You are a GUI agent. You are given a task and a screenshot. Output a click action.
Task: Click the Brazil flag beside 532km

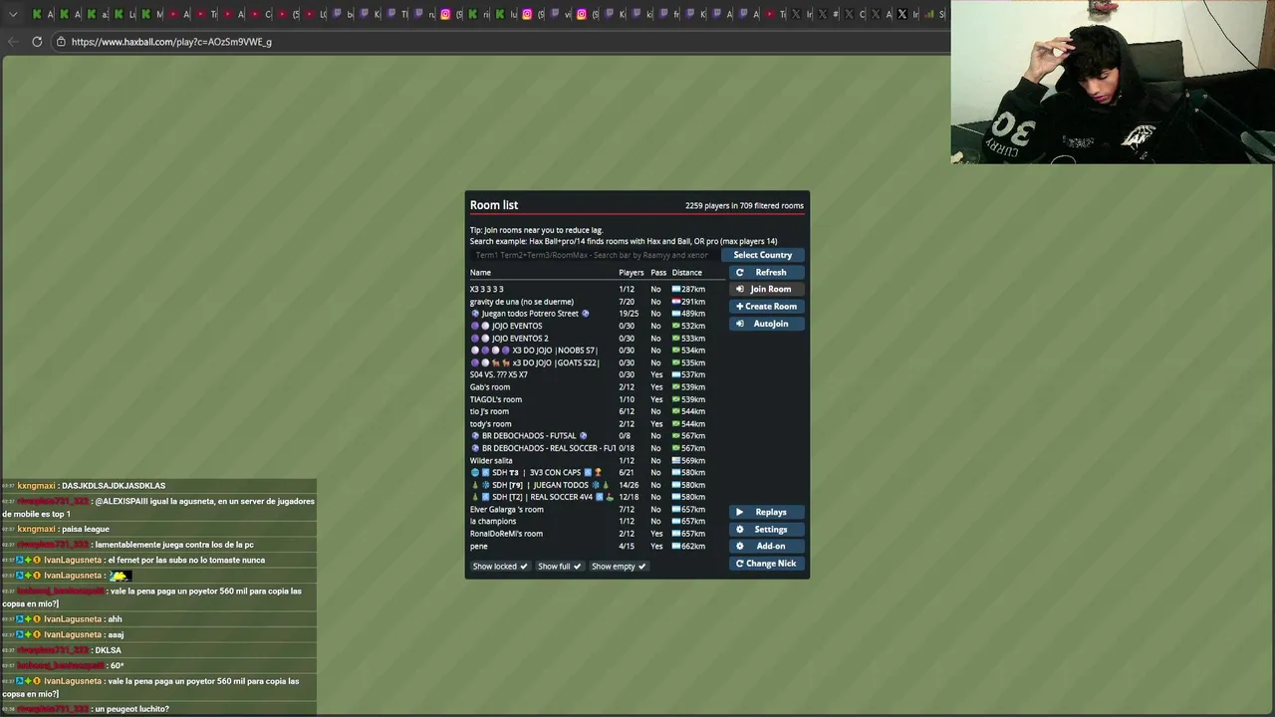point(676,327)
